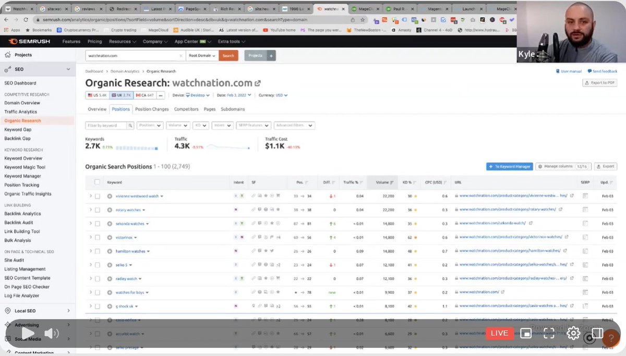Screen dimensions: 626x356
Task: Check the 'rotary watches' row checkbox
Action: [97, 210]
